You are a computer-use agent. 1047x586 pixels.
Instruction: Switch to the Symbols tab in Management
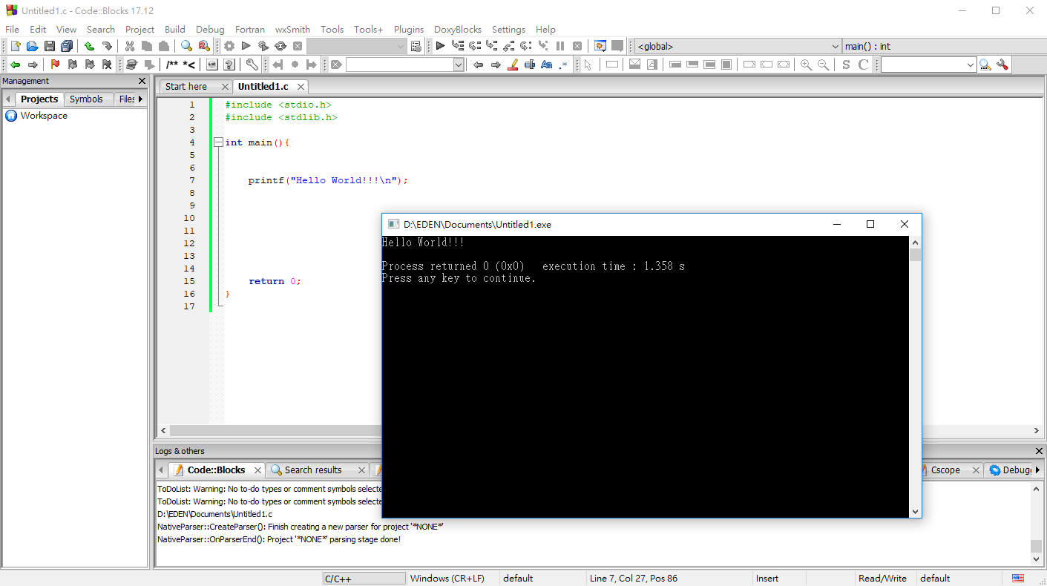click(86, 99)
